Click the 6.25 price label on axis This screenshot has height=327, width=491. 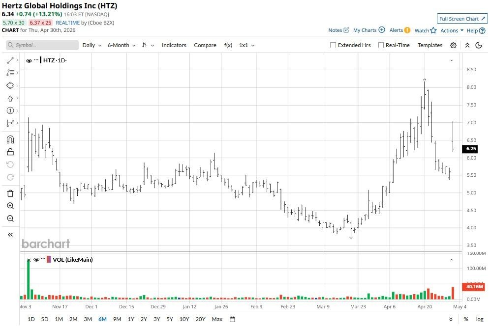tap(470, 149)
